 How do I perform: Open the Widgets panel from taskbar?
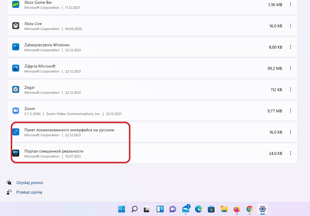pos(160,209)
